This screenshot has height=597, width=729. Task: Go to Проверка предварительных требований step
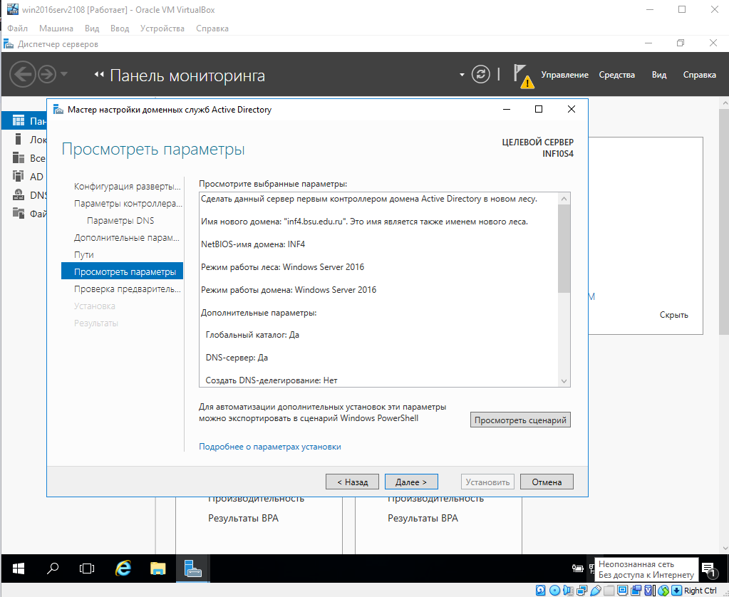coord(128,289)
